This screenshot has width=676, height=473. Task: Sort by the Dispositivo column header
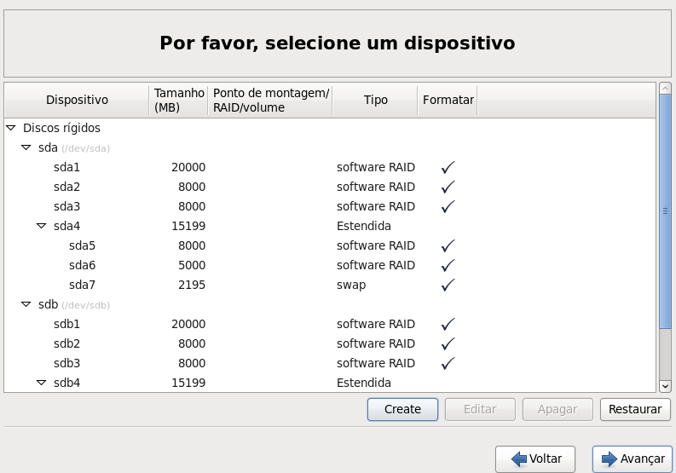click(77, 100)
